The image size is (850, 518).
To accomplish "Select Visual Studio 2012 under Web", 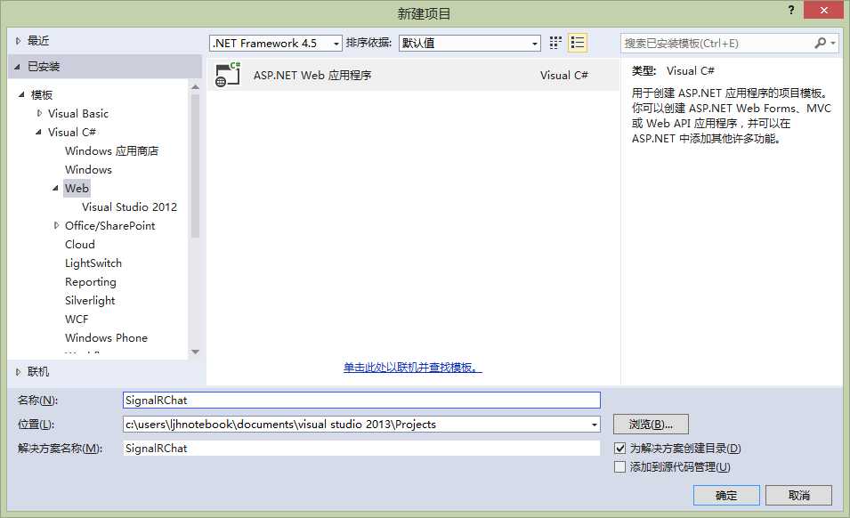I will coord(129,207).
